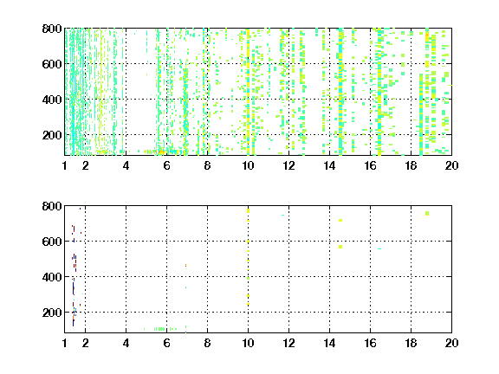Click lower plot marker at x=14.5, y≈720
The width and height of the screenshot is (499, 374).
(x=340, y=221)
